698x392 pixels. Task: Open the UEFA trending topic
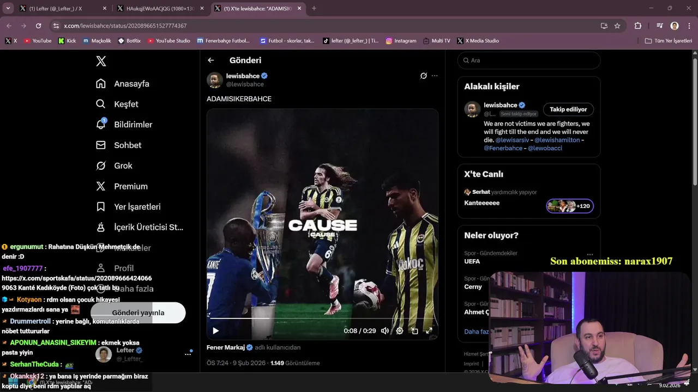(x=472, y=261)
